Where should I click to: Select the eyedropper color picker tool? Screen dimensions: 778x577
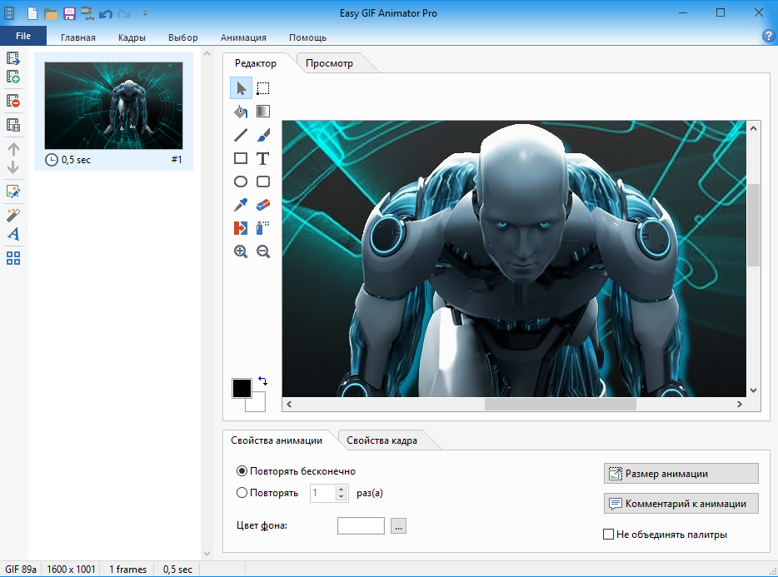coord(241,204)
